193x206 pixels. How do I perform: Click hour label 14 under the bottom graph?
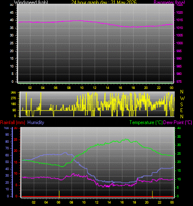[109, 202]
